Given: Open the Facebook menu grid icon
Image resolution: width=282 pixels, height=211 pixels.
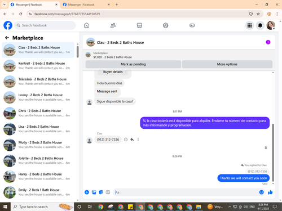Looking at the screenshot, I should coord(249,25).
